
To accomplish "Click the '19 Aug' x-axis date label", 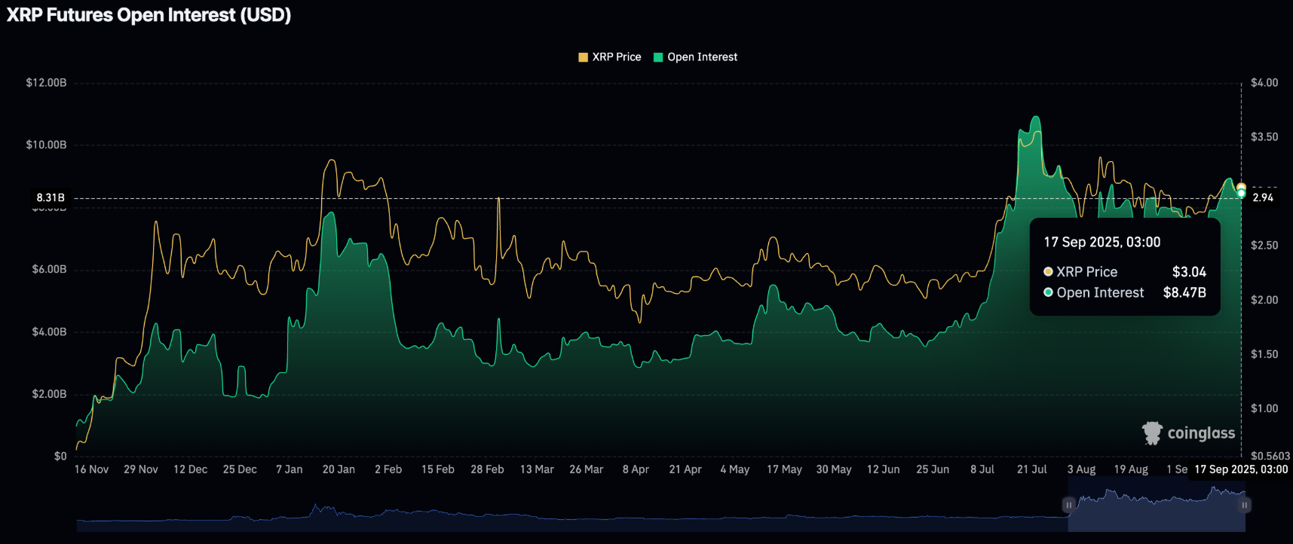I will click(x=1131, y=469).
